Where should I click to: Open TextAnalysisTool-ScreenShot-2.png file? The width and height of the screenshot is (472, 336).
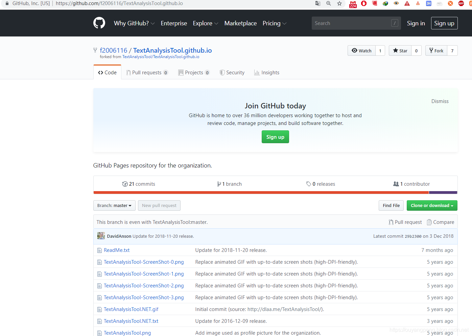pyautogui.click(x=144, y=286)
